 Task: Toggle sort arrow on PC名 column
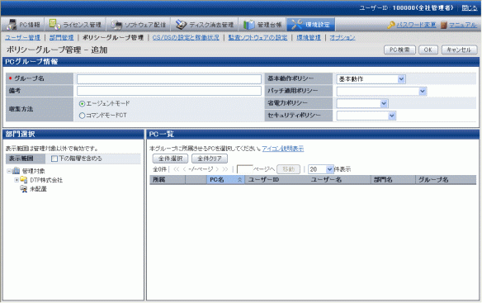(x=239, y=180)
